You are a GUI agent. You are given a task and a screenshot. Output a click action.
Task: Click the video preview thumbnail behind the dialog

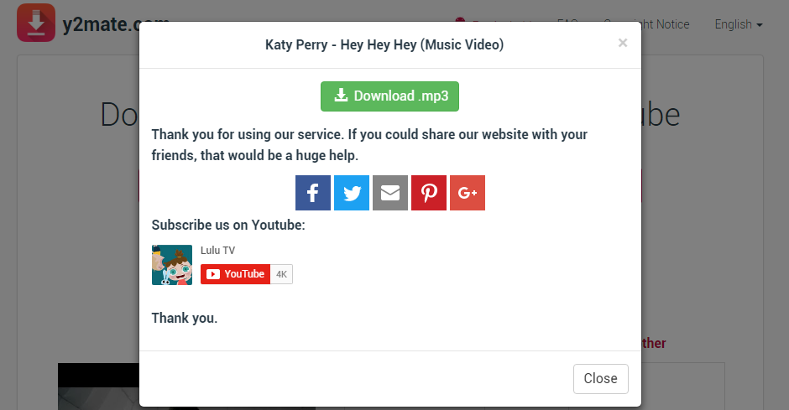point(97,386)
